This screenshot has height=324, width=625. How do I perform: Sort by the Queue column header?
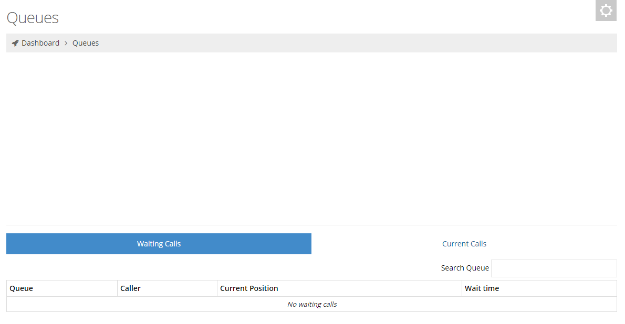[x=22, y=288]
